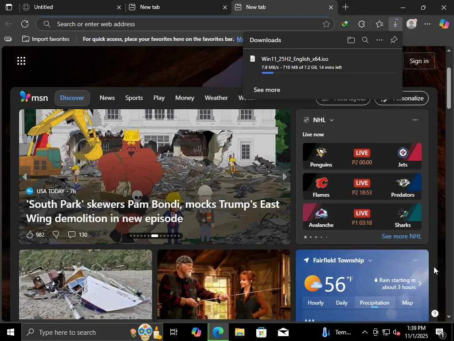Select the Daily weather tab
Viewport: 454px width, 341px height.
pyautogui.click(x=341, y=303)
